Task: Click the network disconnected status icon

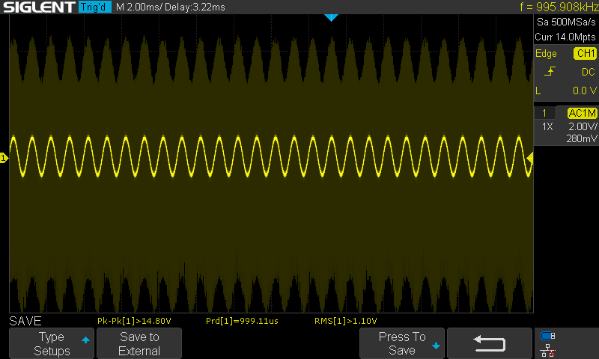Action: click(548, 350)
